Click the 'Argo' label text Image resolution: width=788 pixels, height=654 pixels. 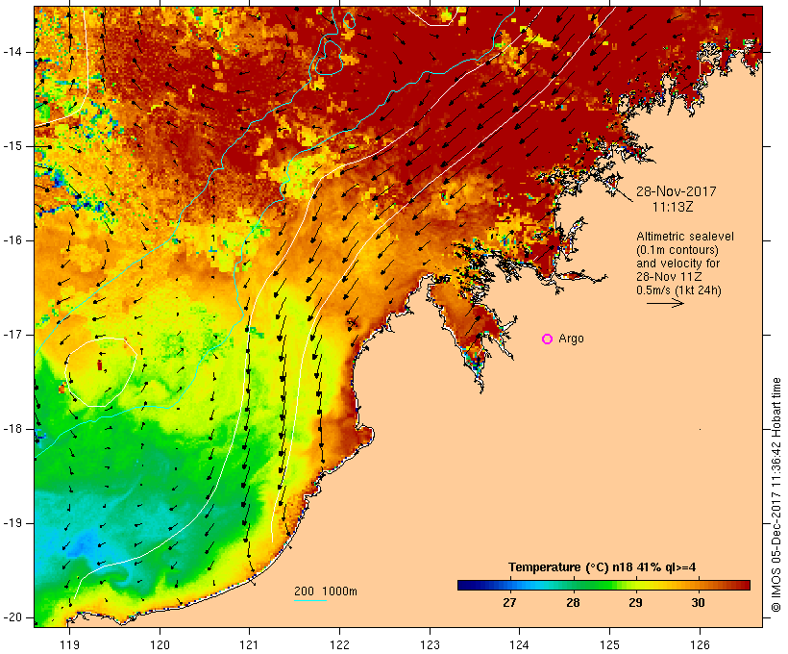(x=572, y=339)
